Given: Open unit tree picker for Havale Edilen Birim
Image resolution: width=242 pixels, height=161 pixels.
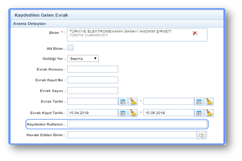Looking at the screenshot, I should [x=202, y=135].
